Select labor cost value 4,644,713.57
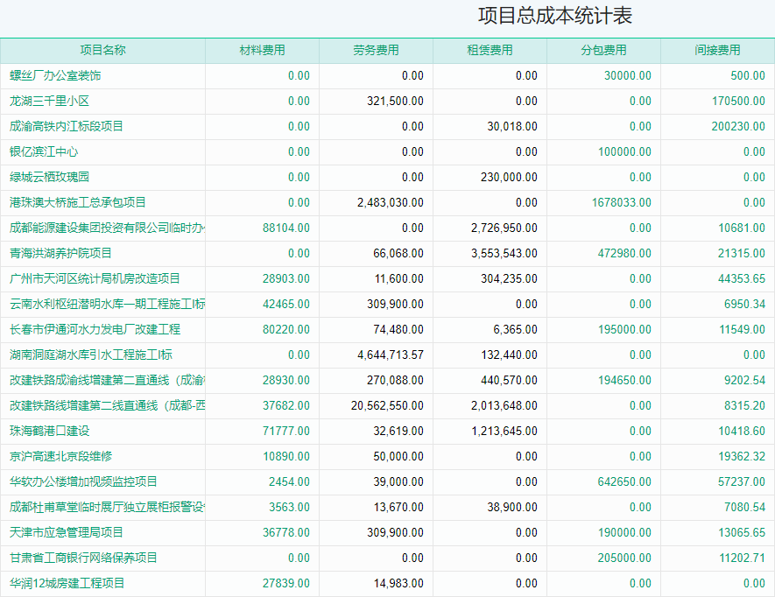Image resolution: width=775 pixels, height=597 pixels. click(391, 355)
